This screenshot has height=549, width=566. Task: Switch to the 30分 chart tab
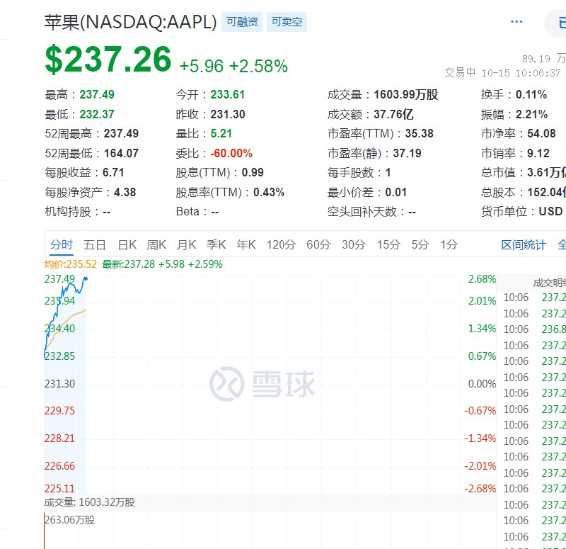click(x=353, y=244)
